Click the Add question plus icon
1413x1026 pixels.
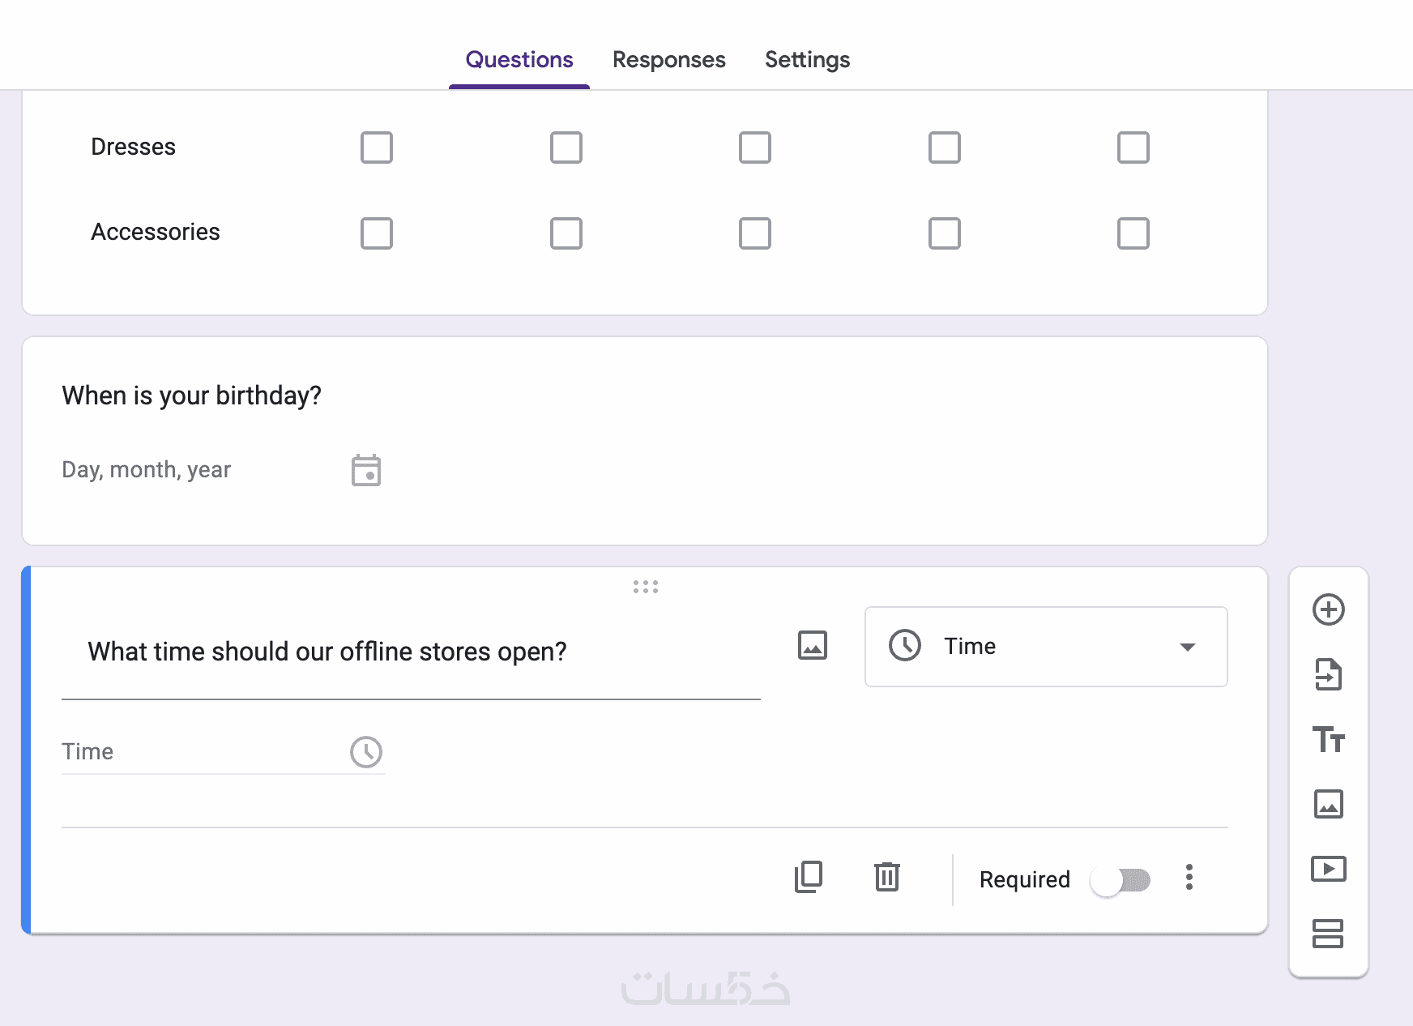point(1328,609)
